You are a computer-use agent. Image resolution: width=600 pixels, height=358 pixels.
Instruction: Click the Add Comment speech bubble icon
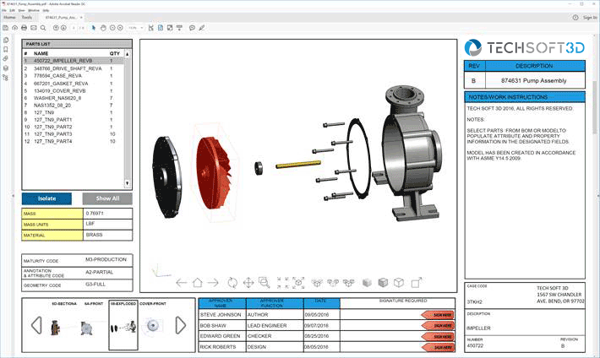[x=194, y=27]
